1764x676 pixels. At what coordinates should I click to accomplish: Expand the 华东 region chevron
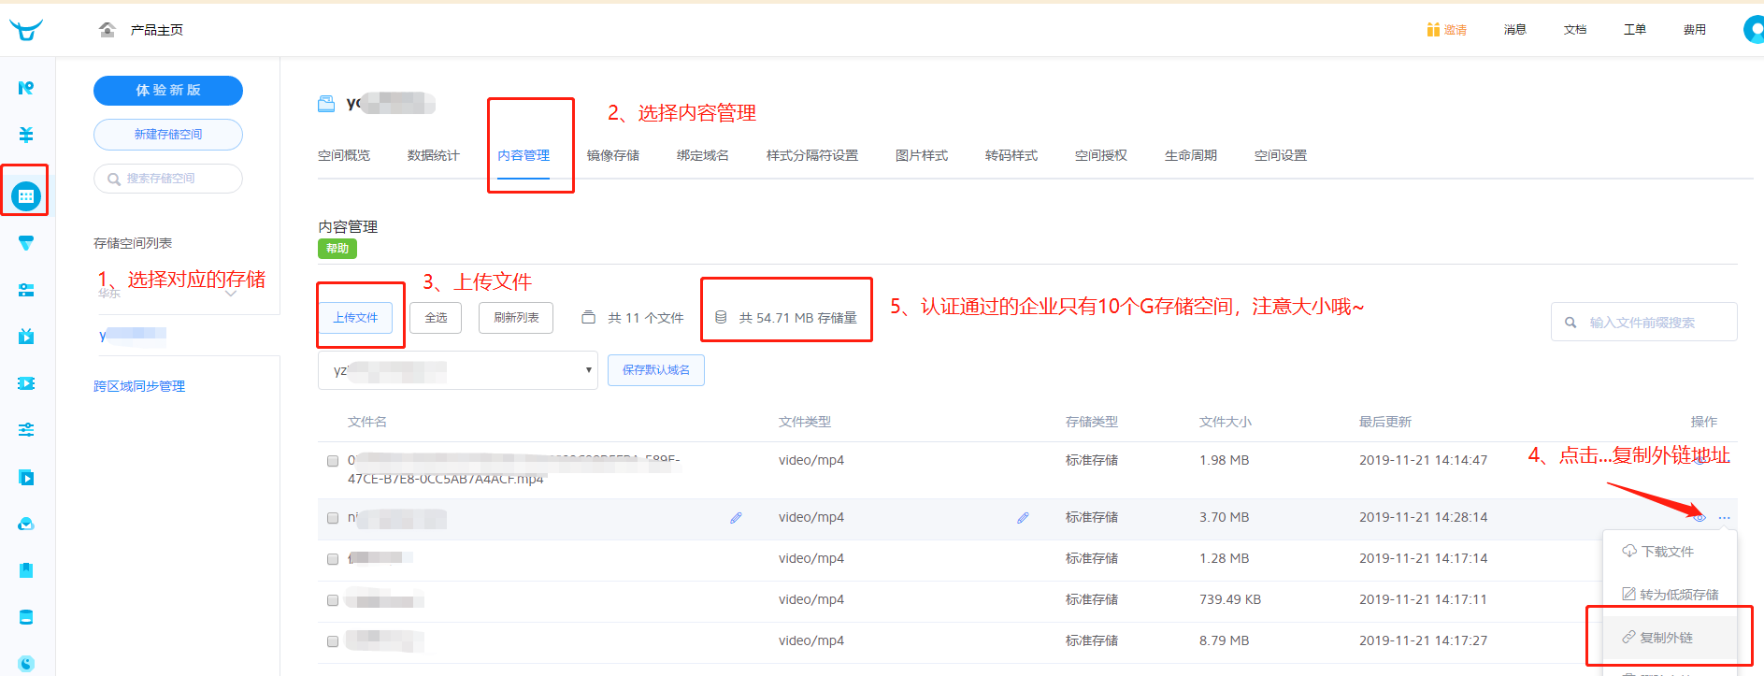point(231,294)
